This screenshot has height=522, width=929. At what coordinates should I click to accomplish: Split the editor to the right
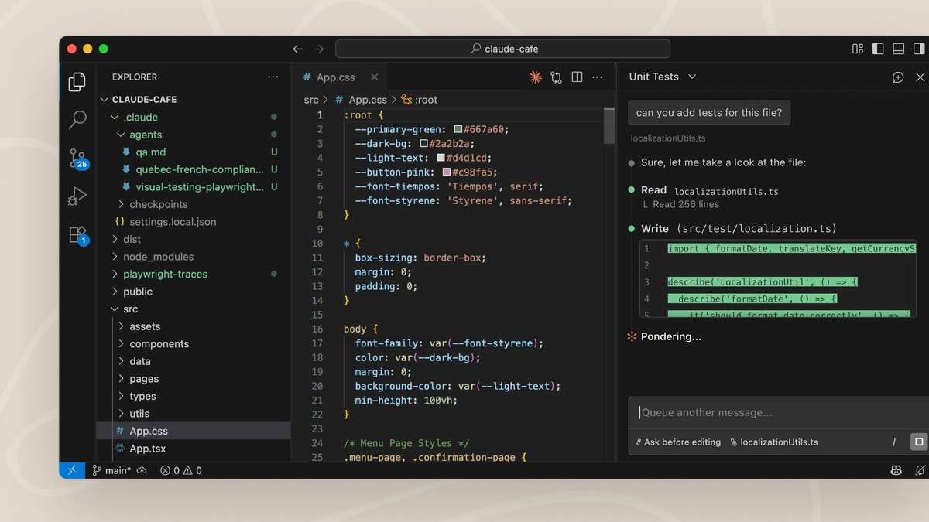(577, 77)
